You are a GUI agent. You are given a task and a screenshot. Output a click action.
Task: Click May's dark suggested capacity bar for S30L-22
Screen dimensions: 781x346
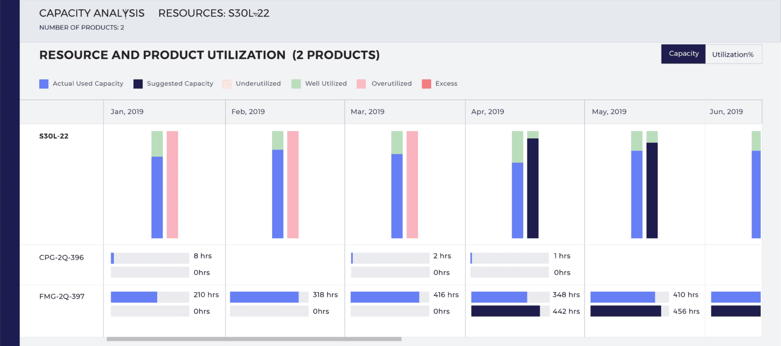point(652,190)
